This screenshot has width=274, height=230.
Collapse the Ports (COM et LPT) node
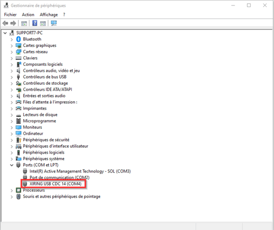click(12, 165)
